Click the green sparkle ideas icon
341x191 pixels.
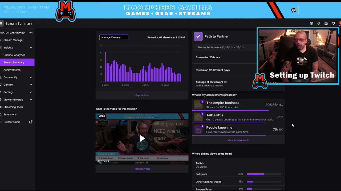tap(319, 23)
